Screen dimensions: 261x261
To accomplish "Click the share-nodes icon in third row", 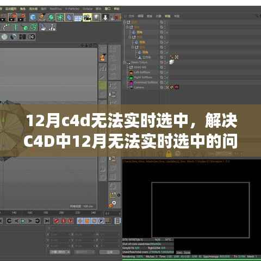I will click(32, 37).
